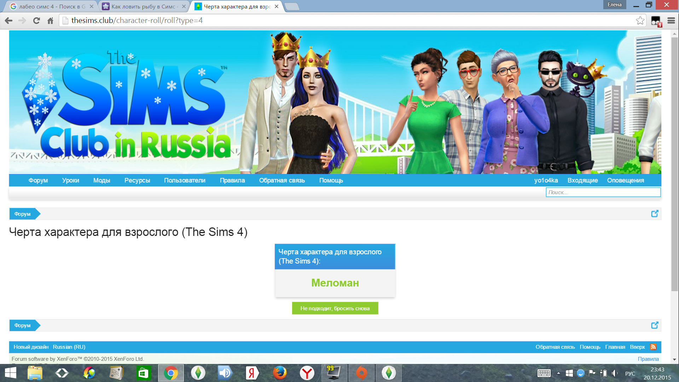Viewport: 679px width, 382px height.
Task: Open a new browser tab
Action: tap(292, 6)
